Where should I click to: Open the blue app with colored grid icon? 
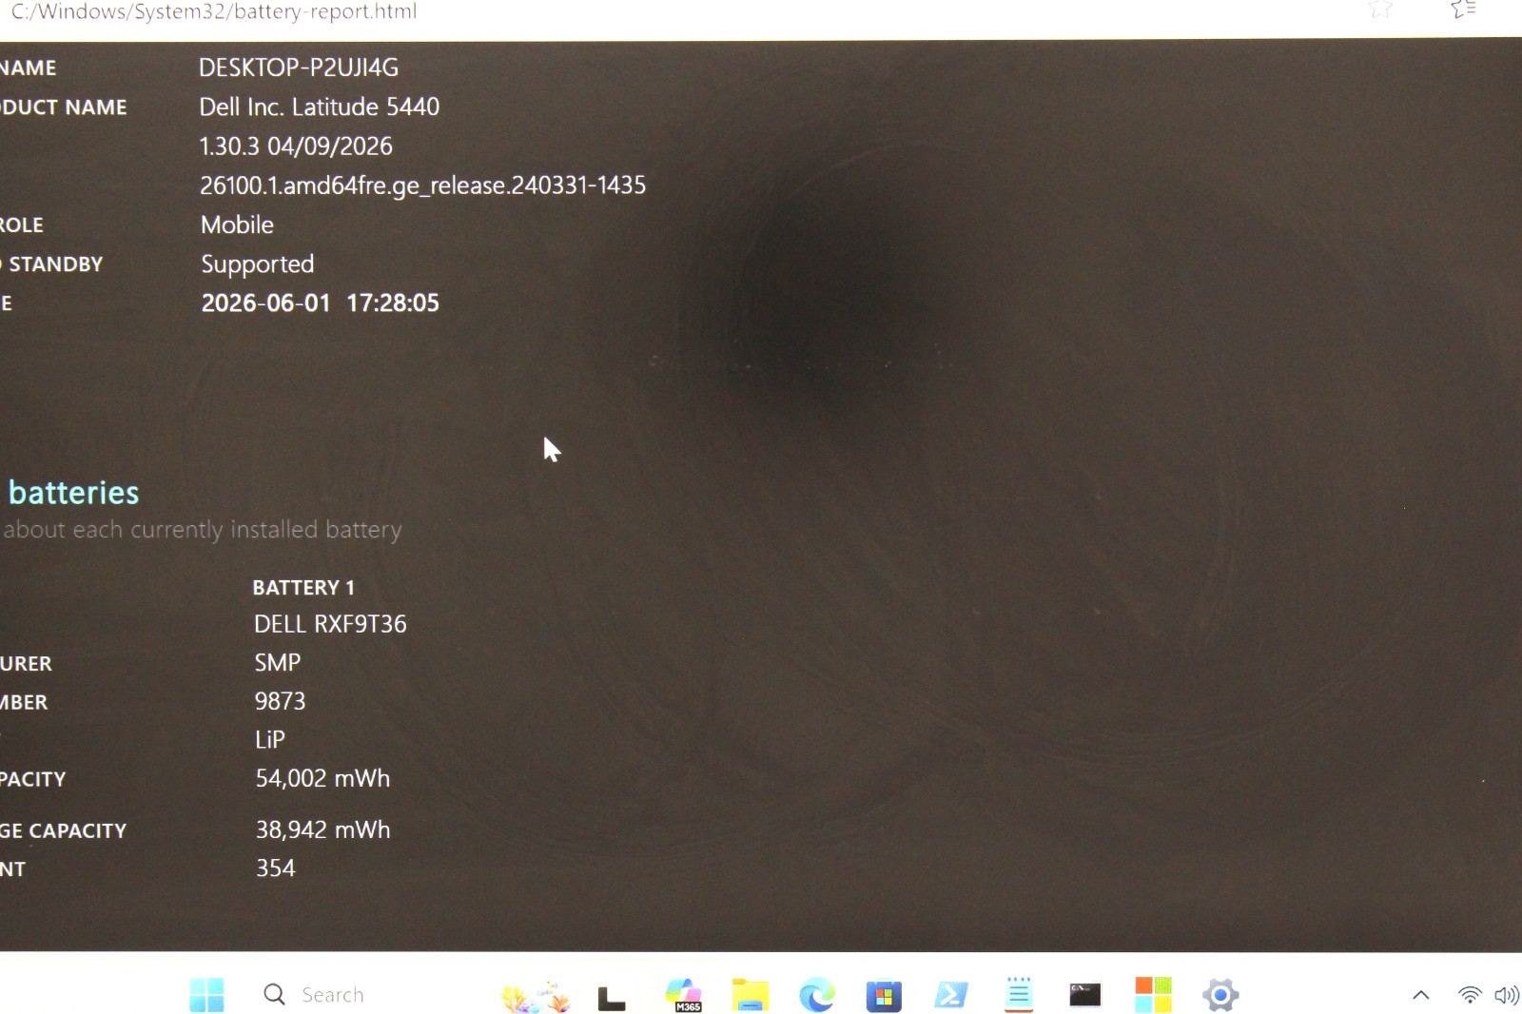pos(884,996)
